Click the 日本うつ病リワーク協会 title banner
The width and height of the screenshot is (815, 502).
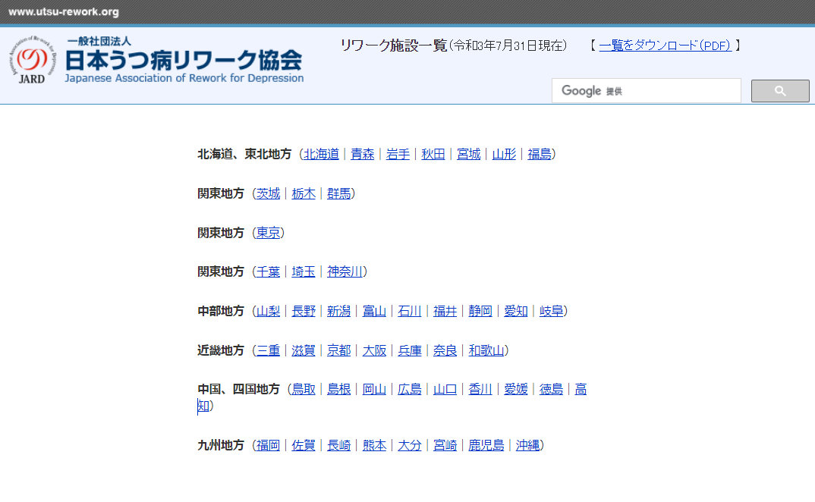tap(184, 60)
